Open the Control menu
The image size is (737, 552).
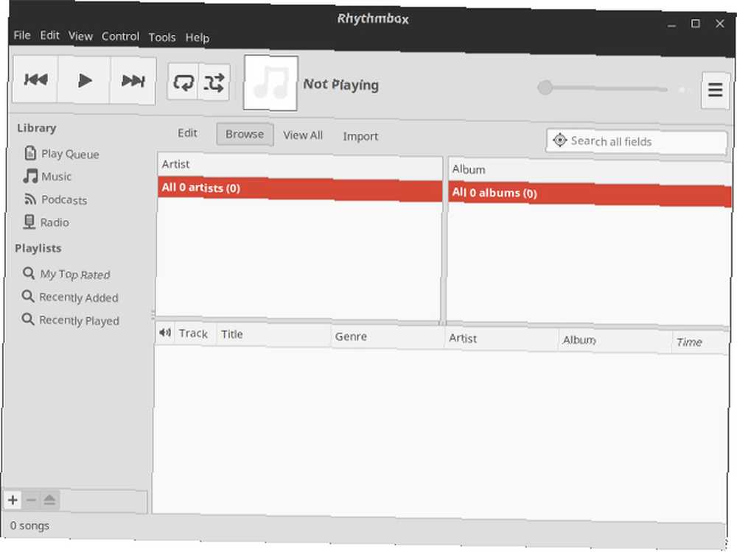click(120, 37)
